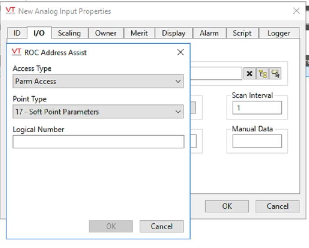This screenshot has width=309, height=248.
Task: Open the Alarm tab
Action: (x=209, y=33)
